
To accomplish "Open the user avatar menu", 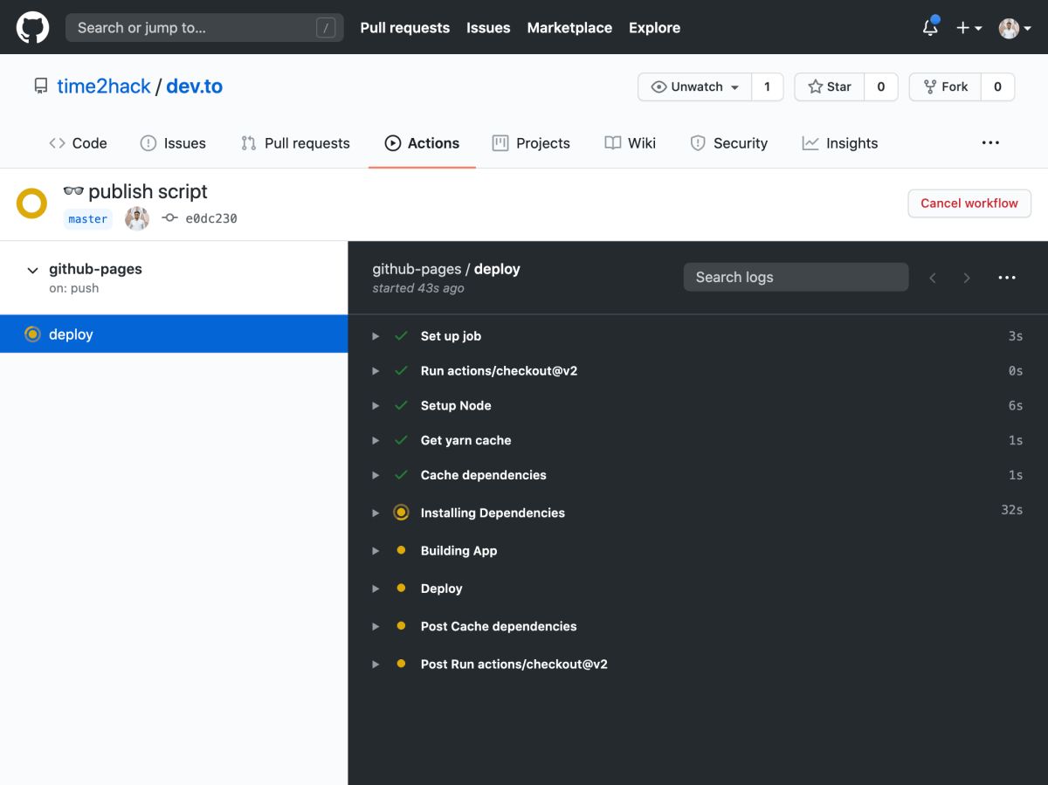I will [1015, 28].
